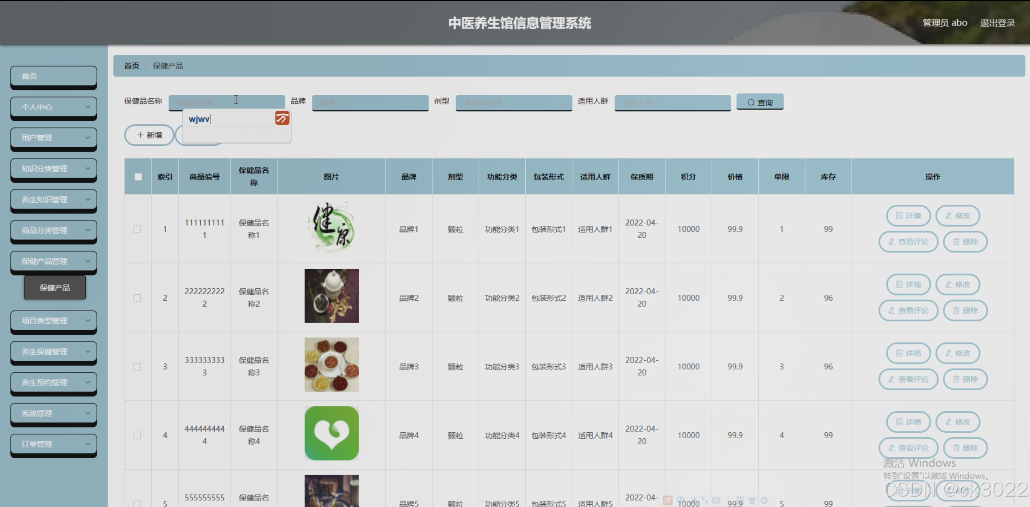Screen dimensions: 1030x507
Task: Click the IME logo icon in input popup
Action: [x=282, y=118]
